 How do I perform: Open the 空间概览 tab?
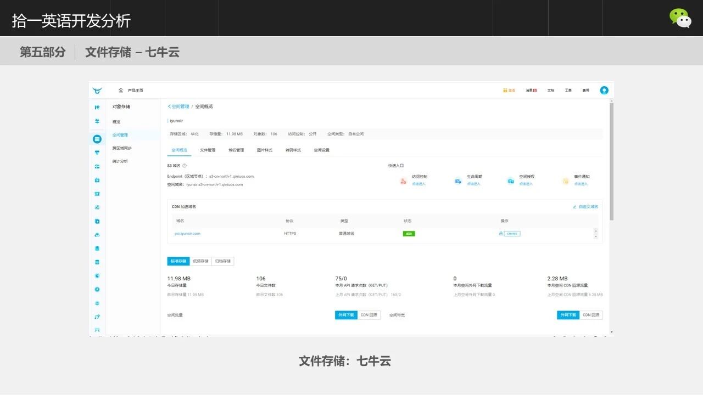point(179,150)
